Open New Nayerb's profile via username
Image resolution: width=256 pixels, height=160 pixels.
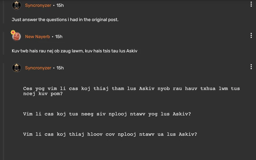click(37, 37)
